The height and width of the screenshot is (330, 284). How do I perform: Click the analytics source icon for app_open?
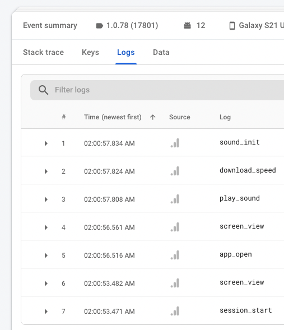[175, 255]
